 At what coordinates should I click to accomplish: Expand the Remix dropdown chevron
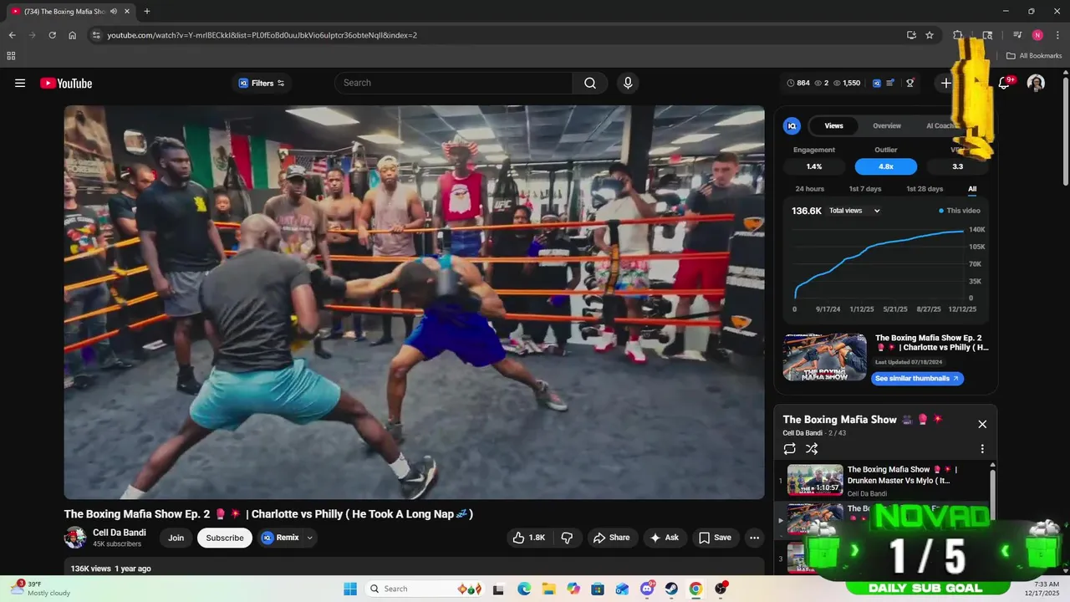(x=310, y=538)
